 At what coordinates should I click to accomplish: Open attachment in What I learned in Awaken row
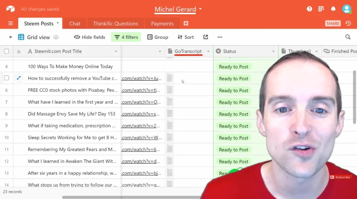pyautogui.click(x=170, y=161)
